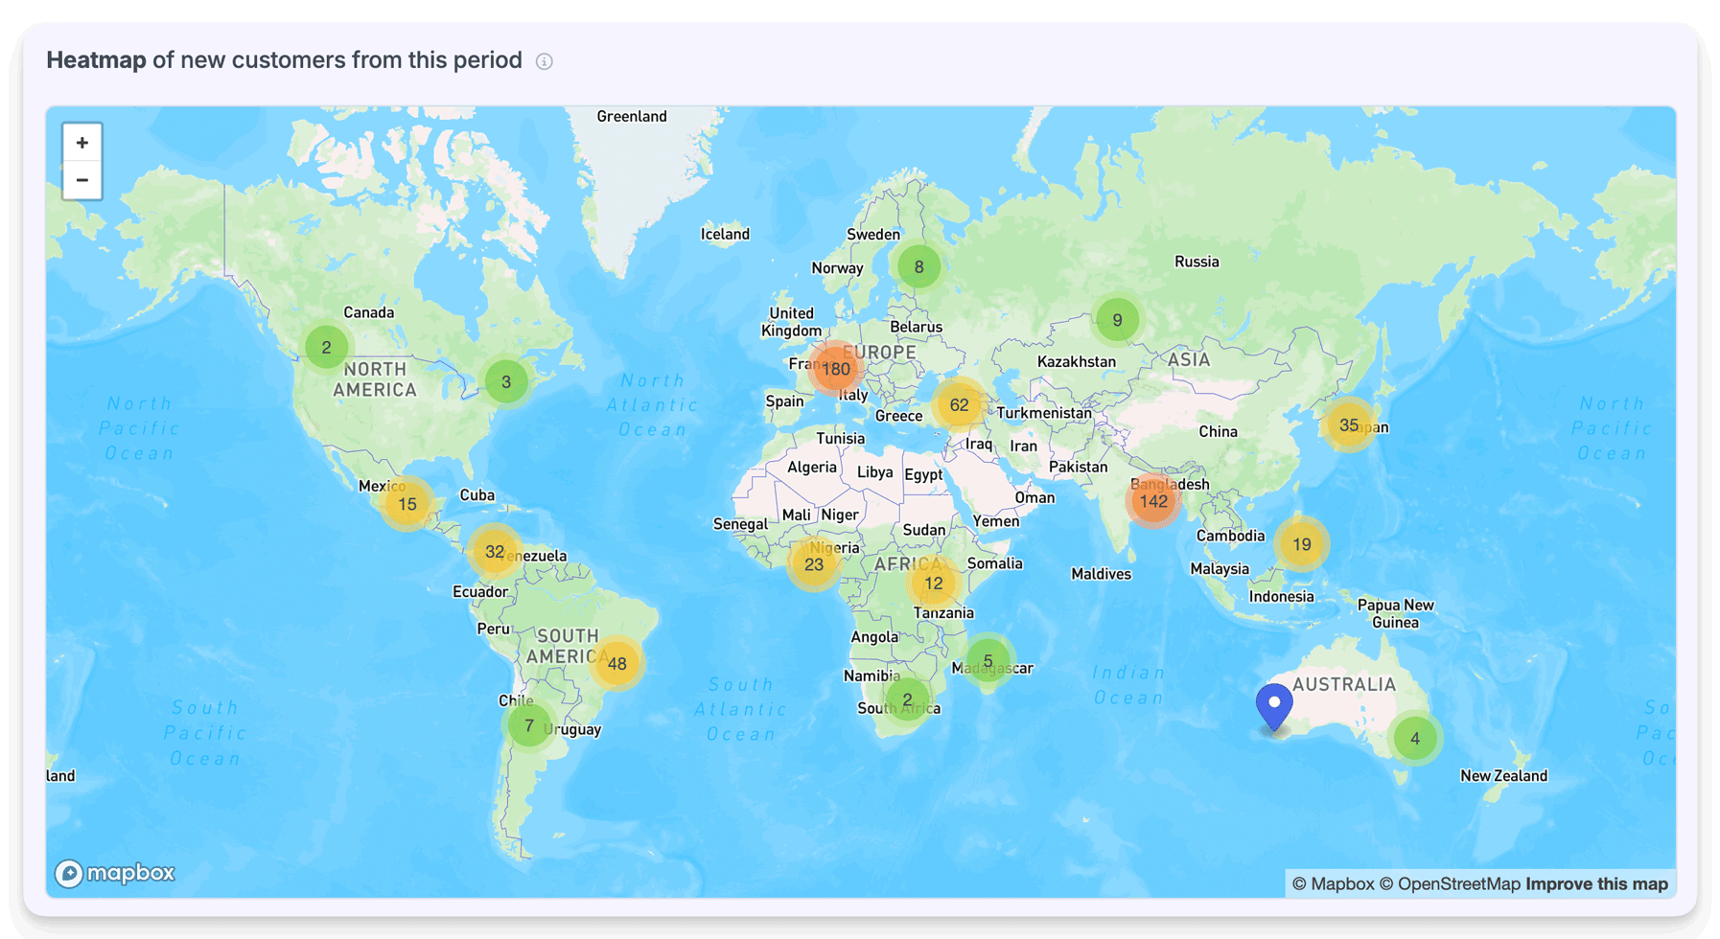The height and width of the screenshot is (939, 1720).
Task: Select the 62 cluster near Greece
Action: click(x=959, y=405)
